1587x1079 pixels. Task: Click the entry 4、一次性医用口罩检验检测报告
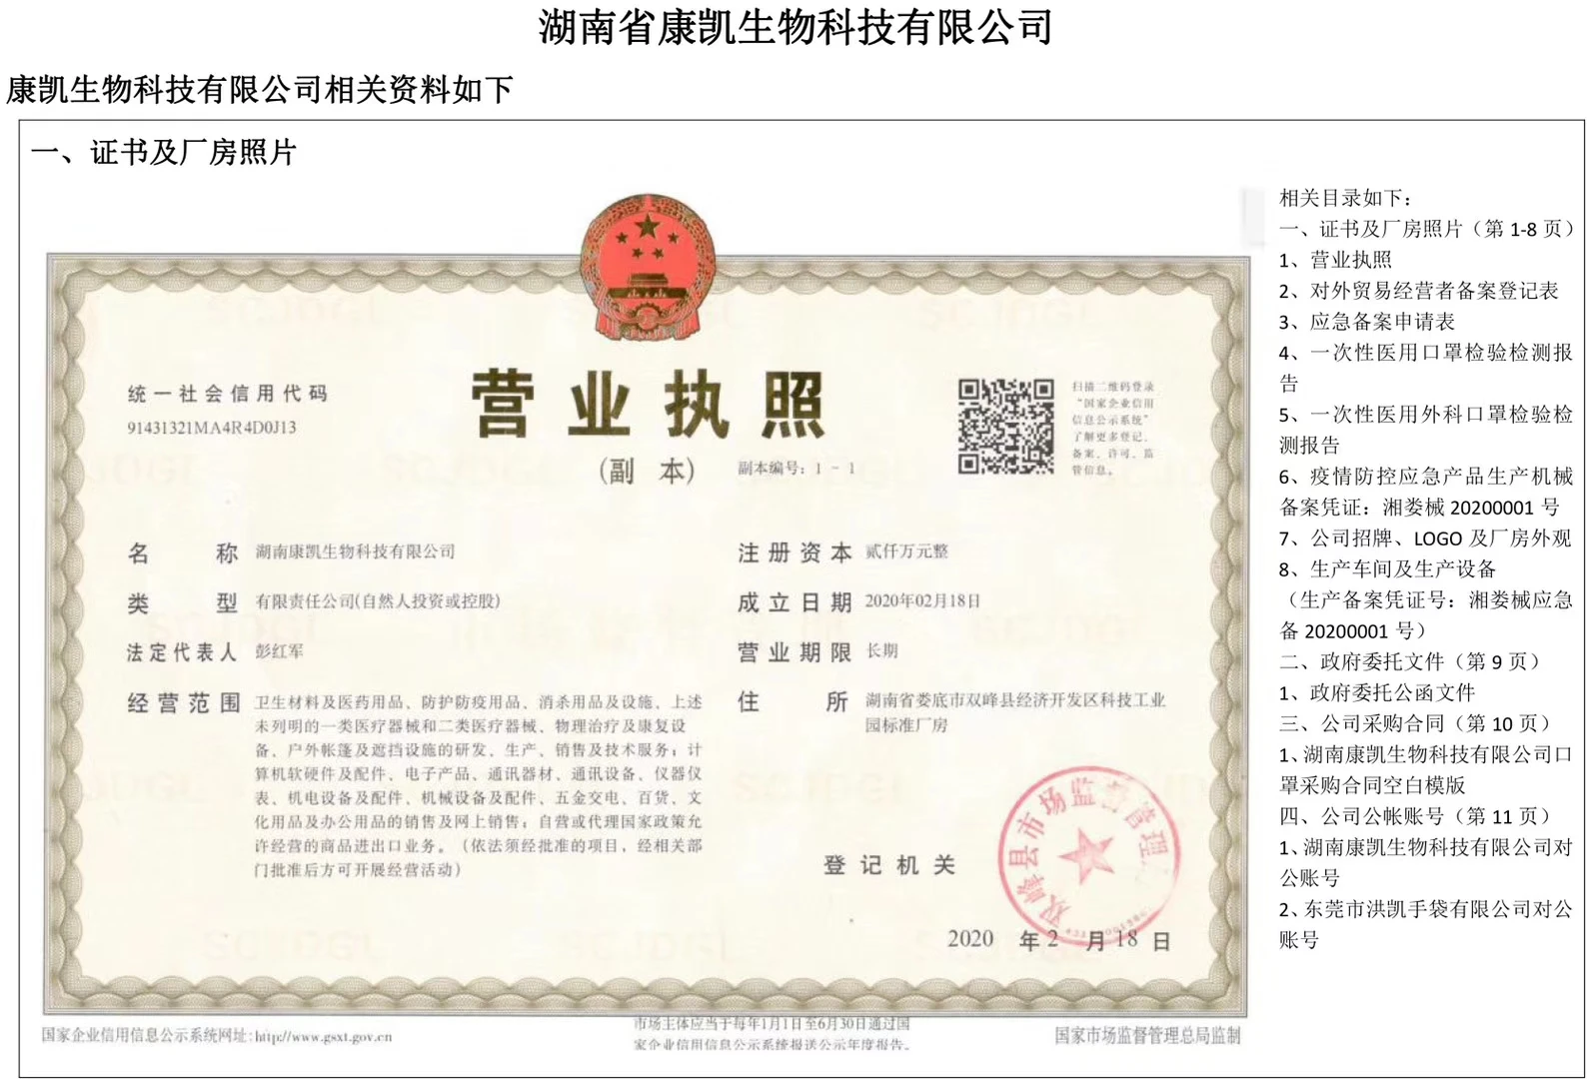1426,368
